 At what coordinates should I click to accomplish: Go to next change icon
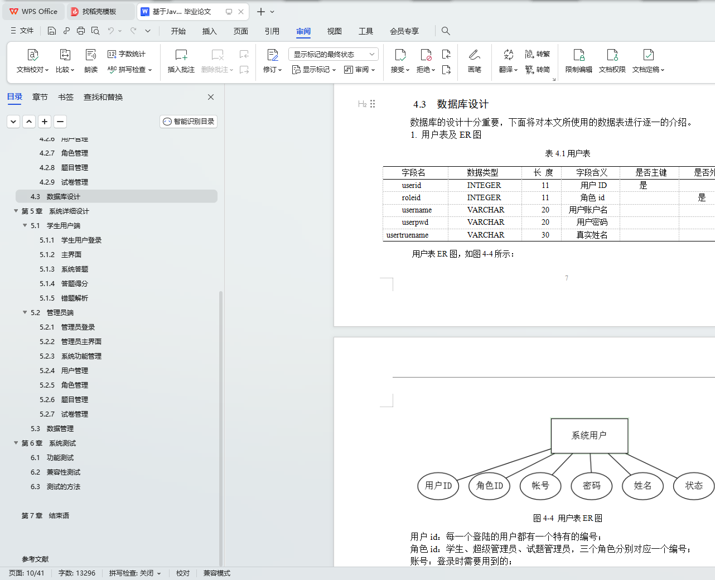click(x=446, y=70)
